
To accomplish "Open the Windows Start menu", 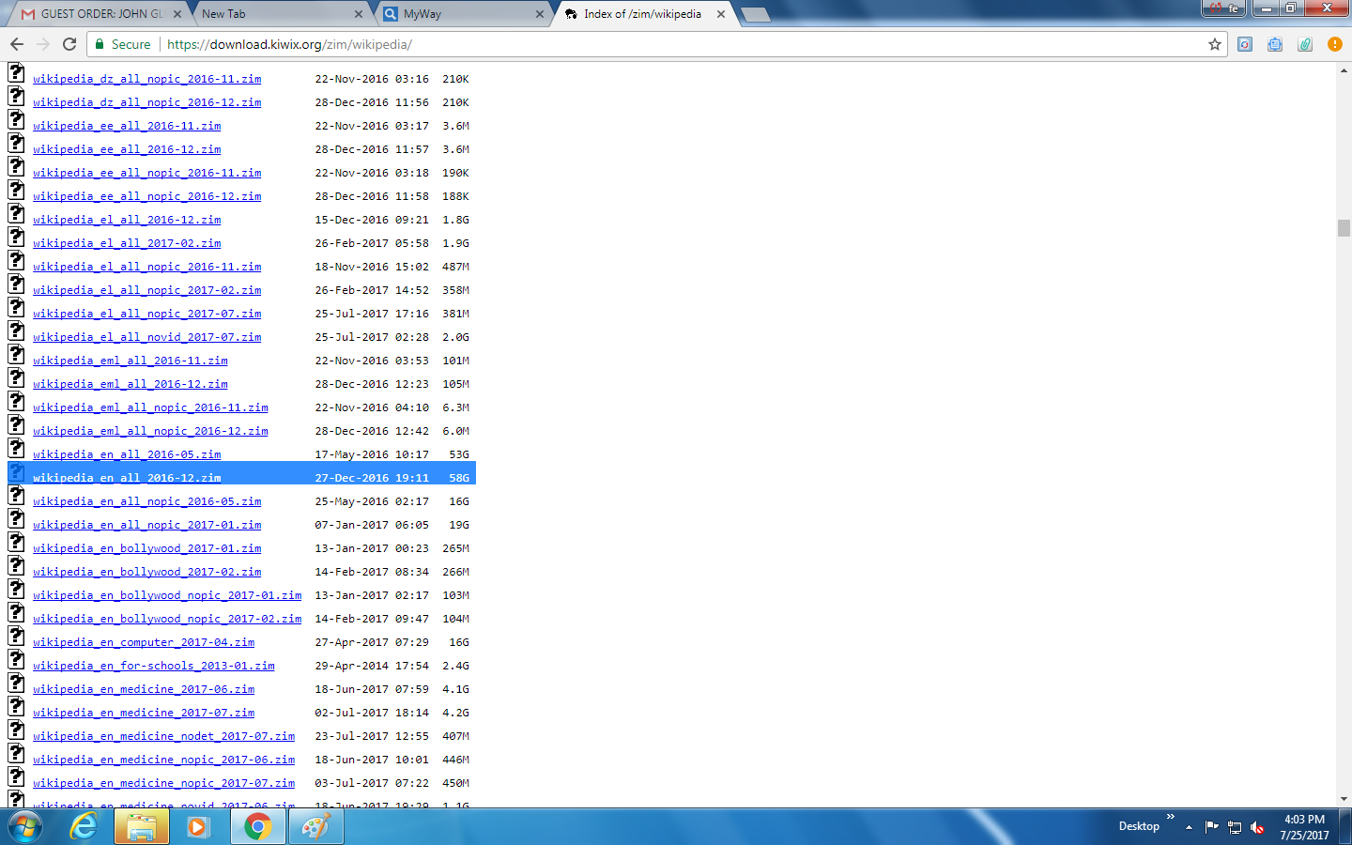I will [x=25, y=826].
